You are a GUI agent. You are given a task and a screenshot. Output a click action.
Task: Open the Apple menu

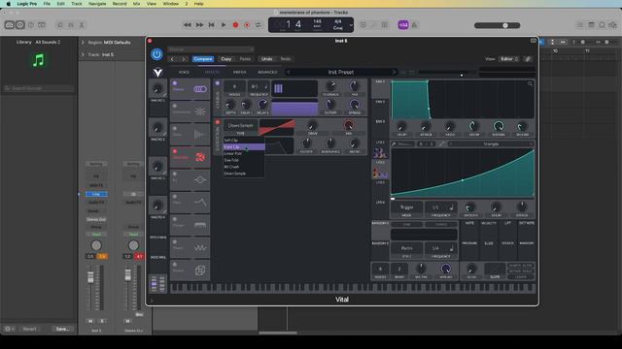tap(9, 4)
